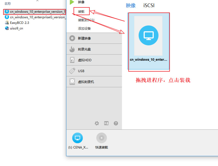The width and height of the screenshot is (218, 166).
Task: Open settings with the gear icon
Action: tap(97, 123)
